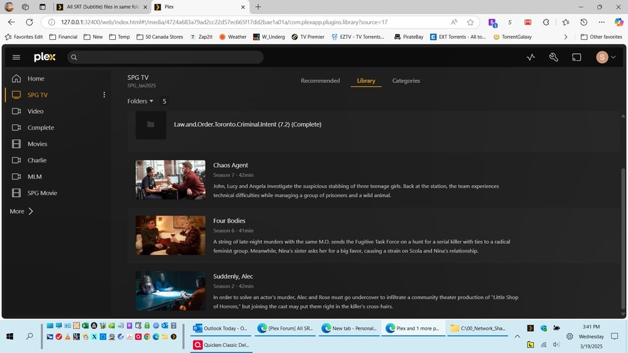This screenshot has height=353, width=628.
Task: Open Favorites Edit bookmark
Action: (23, 37)
